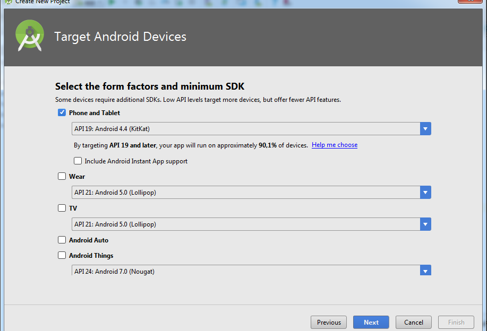Open the Help me choose link
The width and height of the screenshot is (487, 331).
(x=335, y=145)
